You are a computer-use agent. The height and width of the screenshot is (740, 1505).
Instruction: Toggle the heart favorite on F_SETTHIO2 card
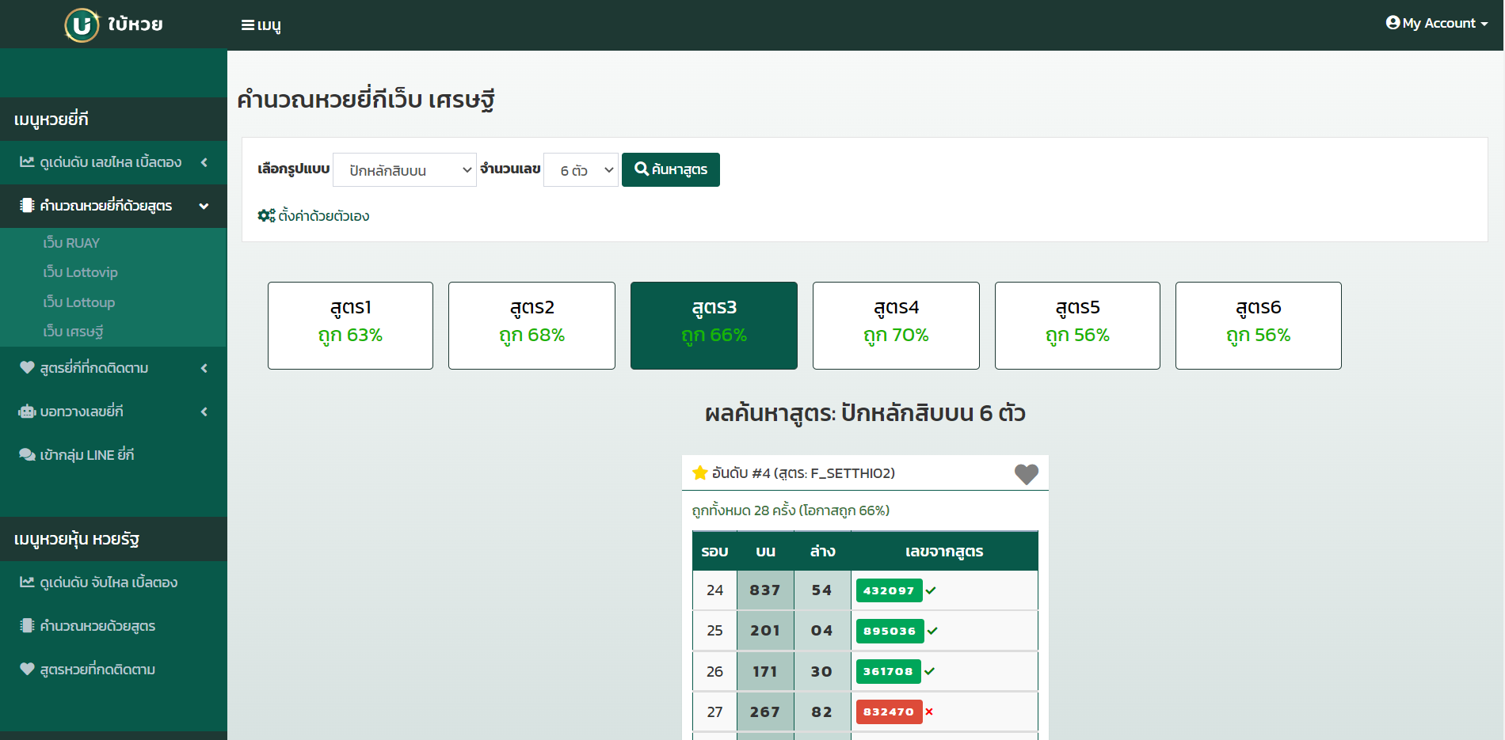click(1026, 474)
